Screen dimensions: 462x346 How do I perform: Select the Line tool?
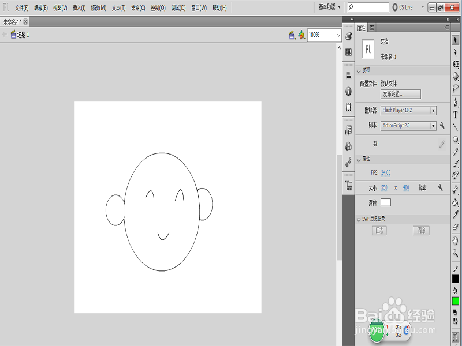point(456,127)
